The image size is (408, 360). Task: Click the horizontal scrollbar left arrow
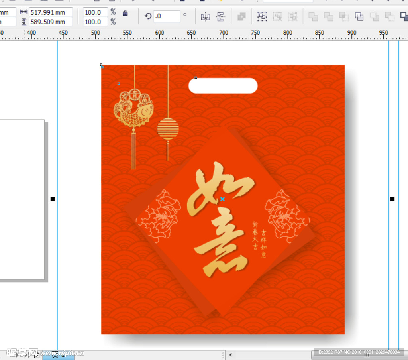coord(230,354)
